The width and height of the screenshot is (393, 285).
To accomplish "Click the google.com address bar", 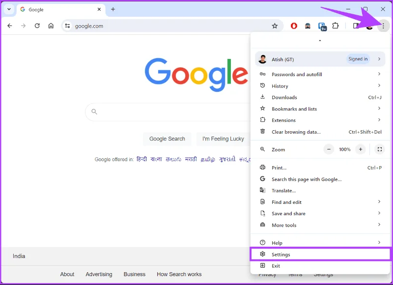I will click(172, 26).
